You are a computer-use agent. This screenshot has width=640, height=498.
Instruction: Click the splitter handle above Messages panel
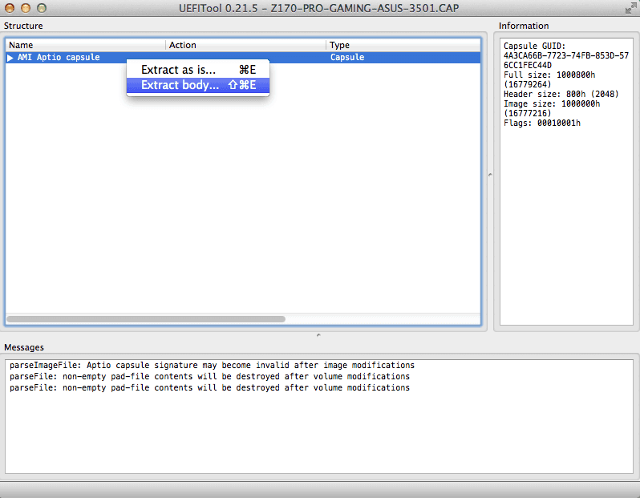(x=318, y=335)
